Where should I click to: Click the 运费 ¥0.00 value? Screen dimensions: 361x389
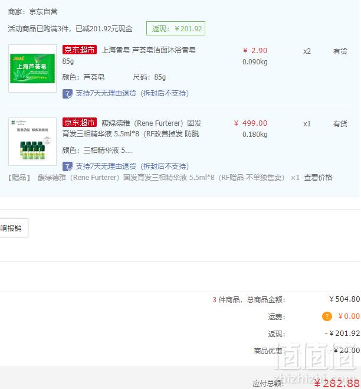click(349, 316)
